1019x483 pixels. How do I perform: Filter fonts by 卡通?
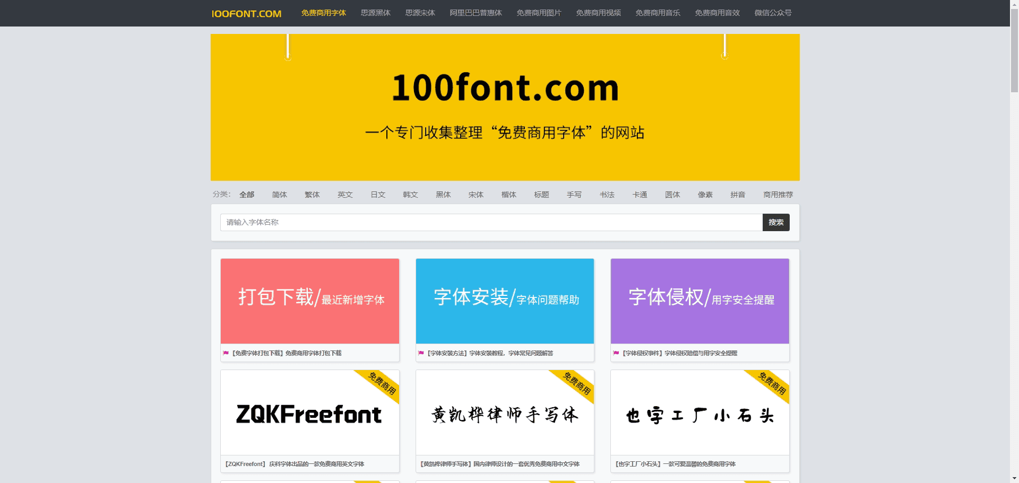pyautogui.click(x=640, y=195)
